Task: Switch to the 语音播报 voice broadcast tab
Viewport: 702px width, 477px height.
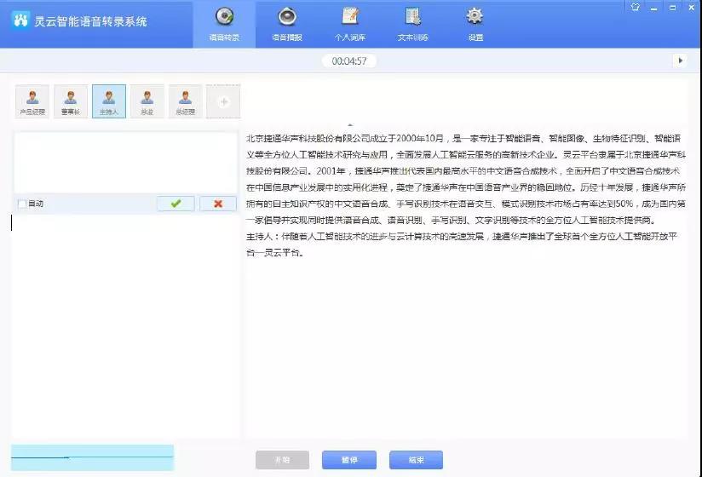Action: click(x=287, y=24)
